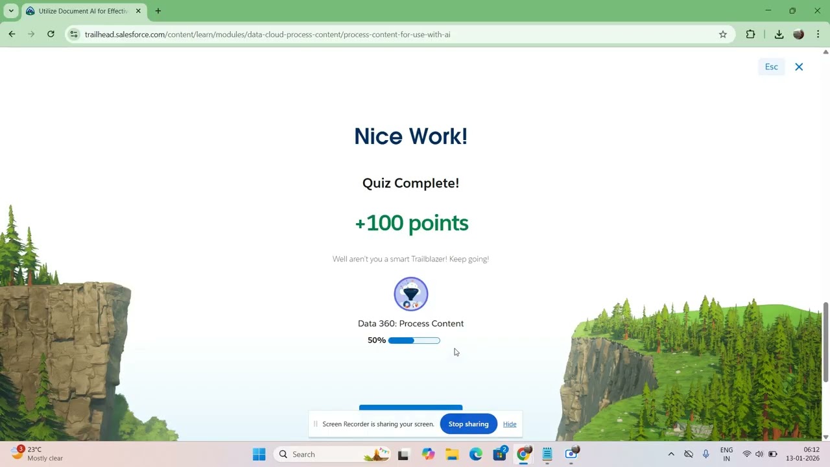Open Chrome downloads
This screenshot has width=830, height=467.
pos(779,34)
